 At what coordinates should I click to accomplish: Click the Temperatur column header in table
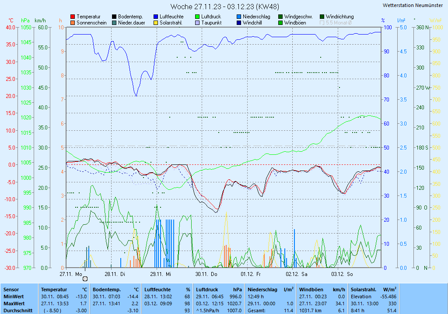coord(54,290)
